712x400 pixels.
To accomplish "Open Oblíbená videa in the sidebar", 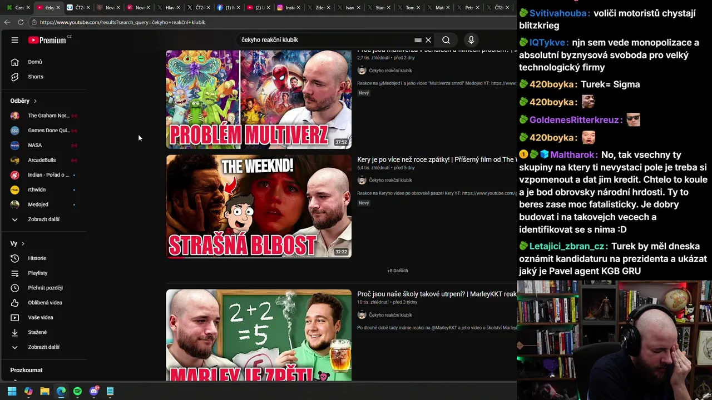I will 44,303.
